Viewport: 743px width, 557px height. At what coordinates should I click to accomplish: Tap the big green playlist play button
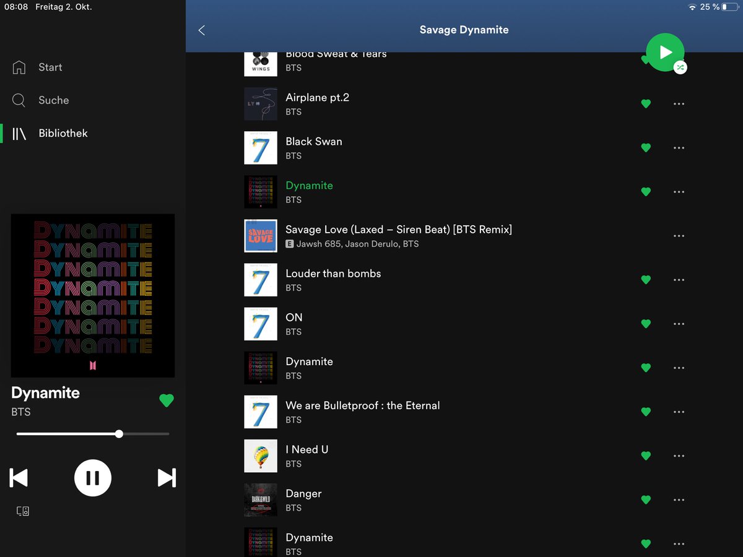(665, 52)
